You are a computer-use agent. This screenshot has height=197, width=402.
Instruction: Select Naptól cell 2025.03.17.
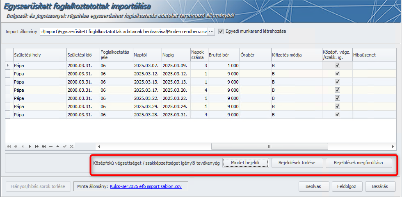(x=147, y=90)
